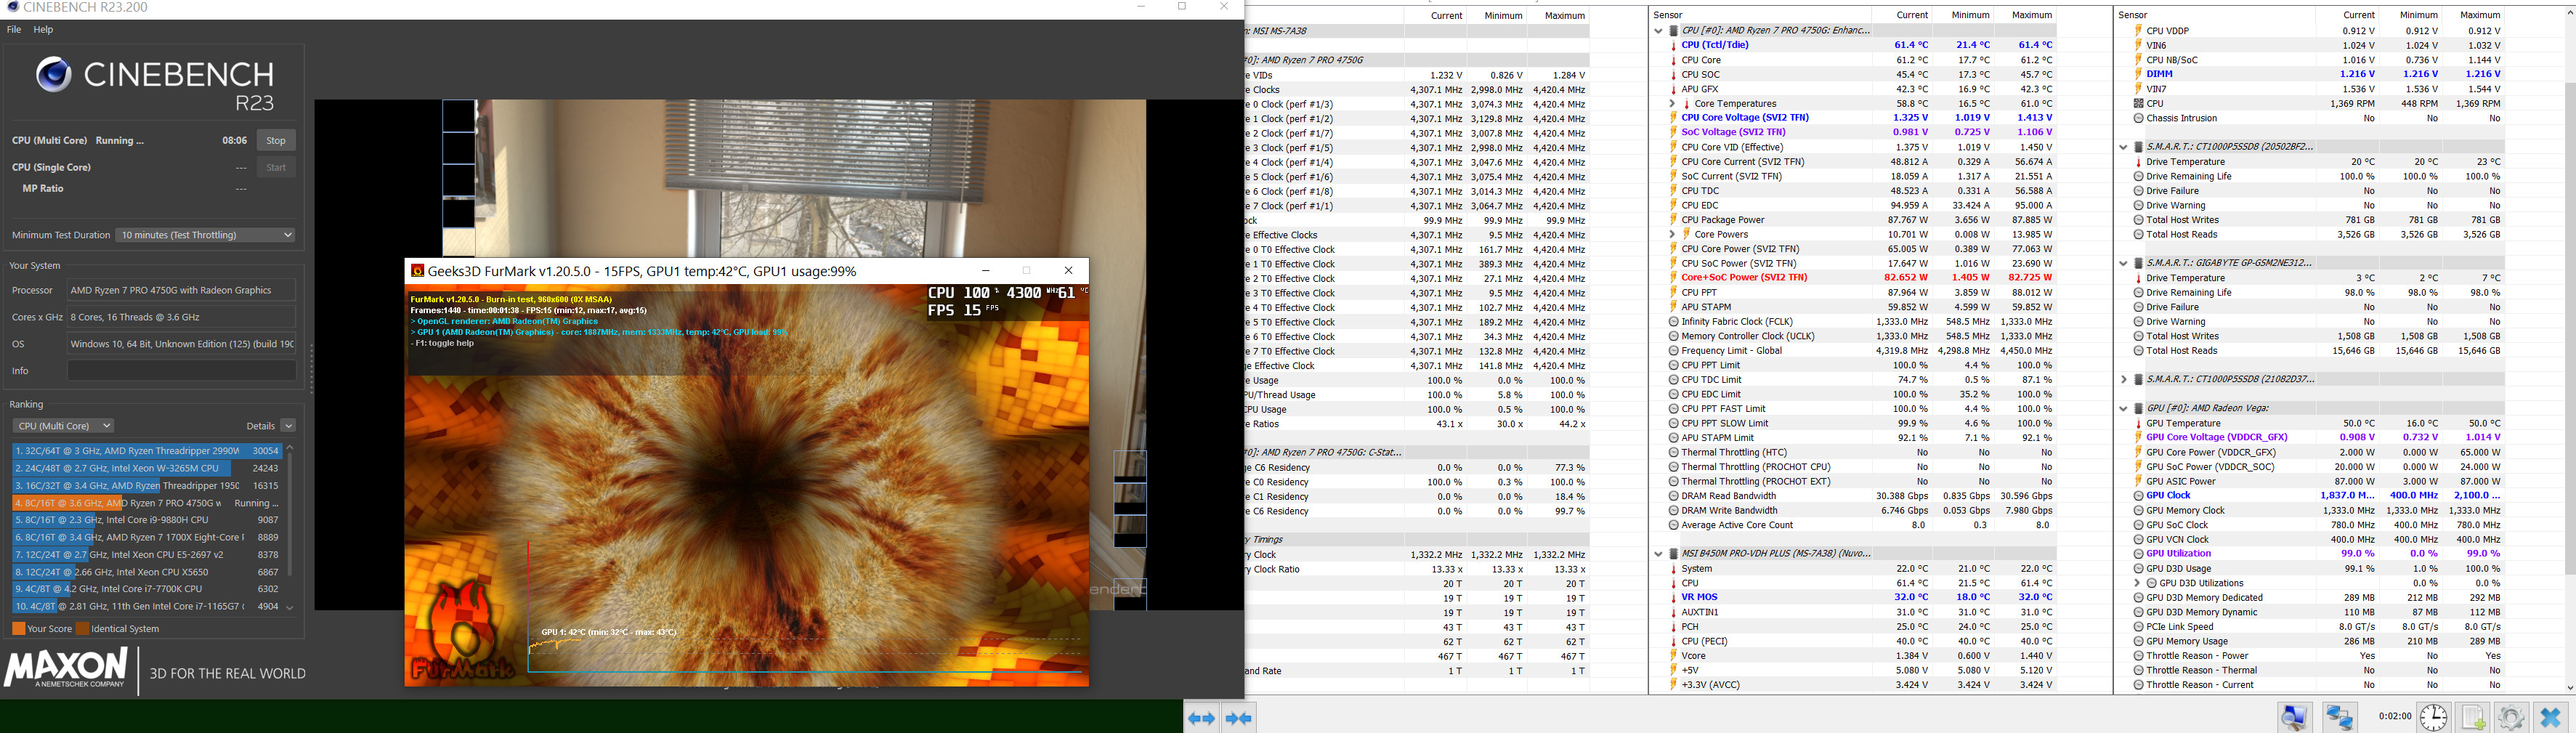
Task: Close HWiNFO sensors with the blue X icon
Action: [2550, 717]
